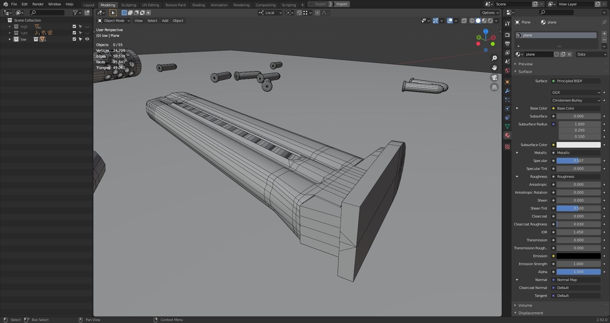Viewport: 610px width, 323px height.
Task: Open the Physics properties tab
Action: (507, 109)
